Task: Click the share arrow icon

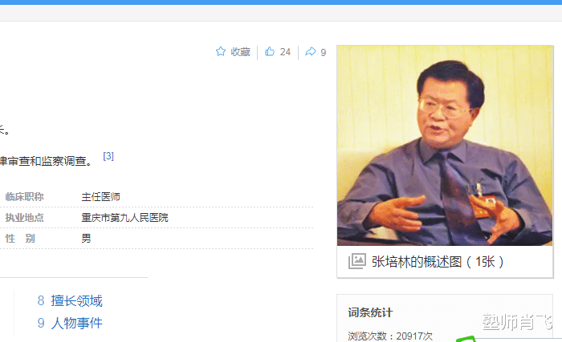Action: point(311,51)
